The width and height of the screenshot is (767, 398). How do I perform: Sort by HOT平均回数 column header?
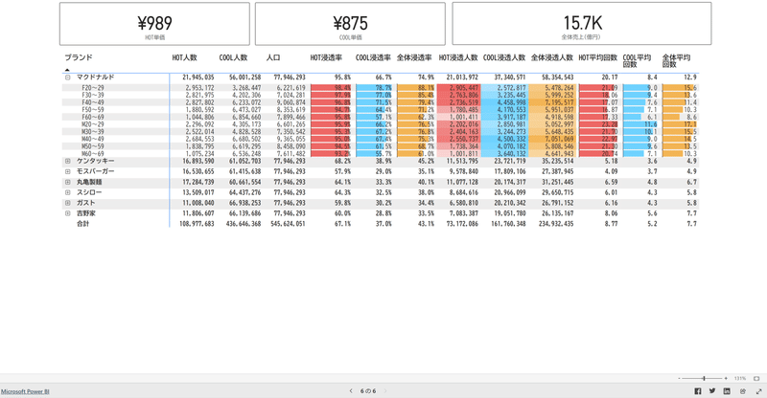click(597, 57)
